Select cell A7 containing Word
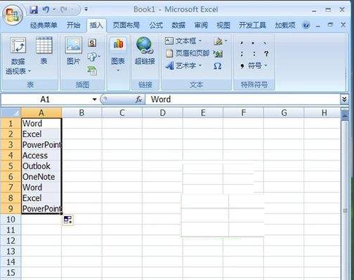The width and height of the screenshot is (354, 280). coord(41,188)
